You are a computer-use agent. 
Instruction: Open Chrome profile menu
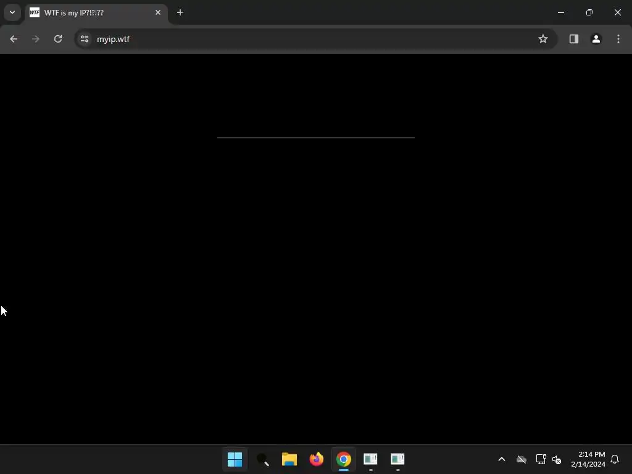(596, 39)
